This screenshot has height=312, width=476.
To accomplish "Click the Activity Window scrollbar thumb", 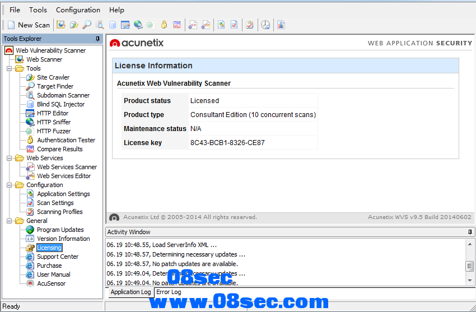I will pyautogui.click(x=470, y=267).
